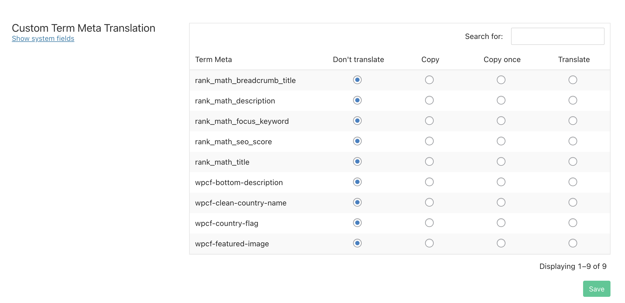Select Translate for rank_math_seo_score

(573, 141)
